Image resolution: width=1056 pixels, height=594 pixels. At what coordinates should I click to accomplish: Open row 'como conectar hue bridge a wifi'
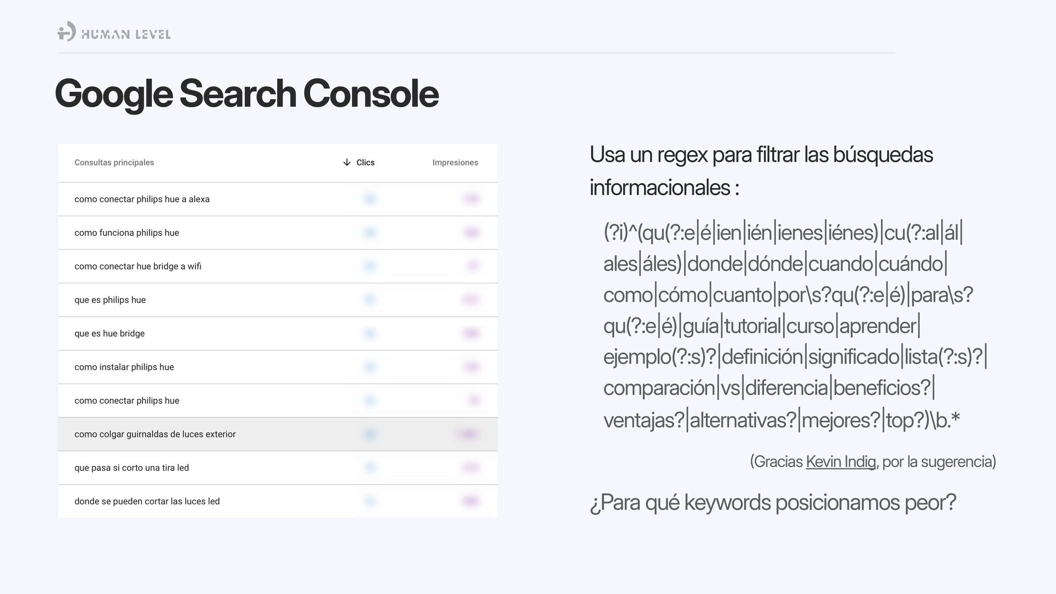coord(137,266)
